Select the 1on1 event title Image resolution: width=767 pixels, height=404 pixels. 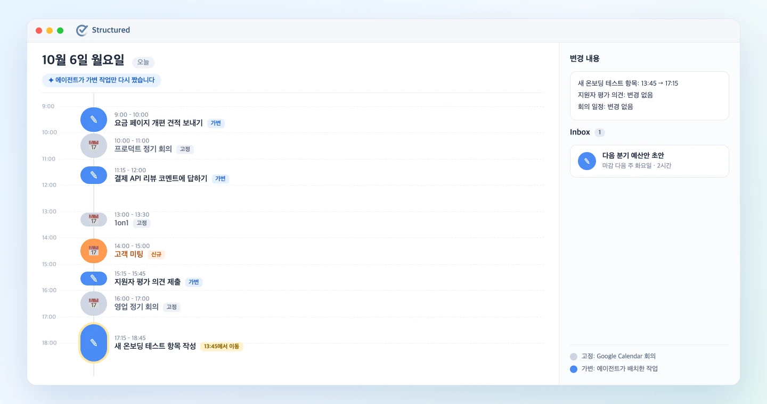(x=121, y=223)
